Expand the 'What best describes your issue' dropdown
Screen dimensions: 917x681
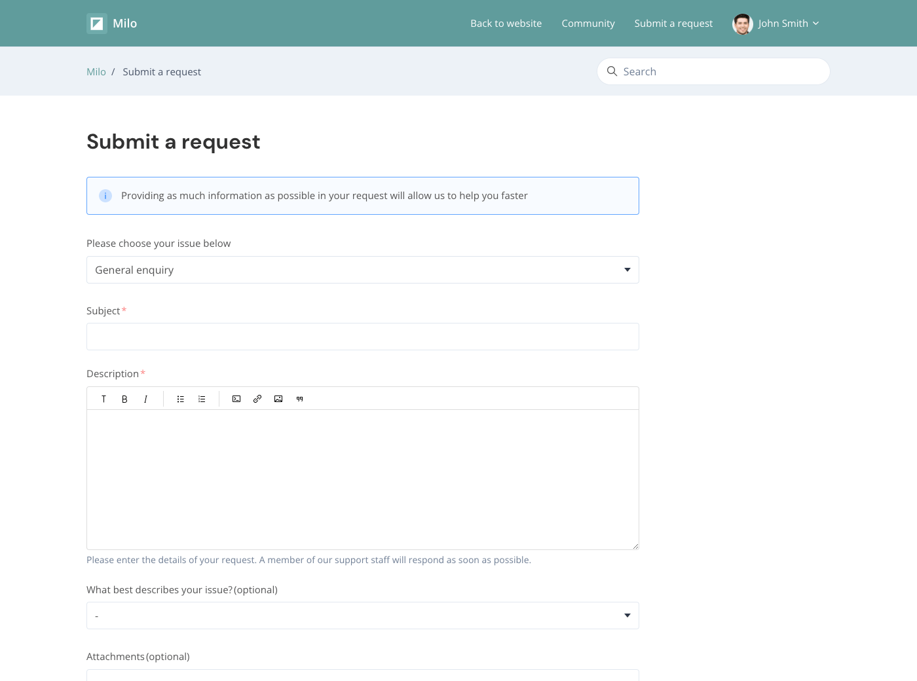(362, 616)
